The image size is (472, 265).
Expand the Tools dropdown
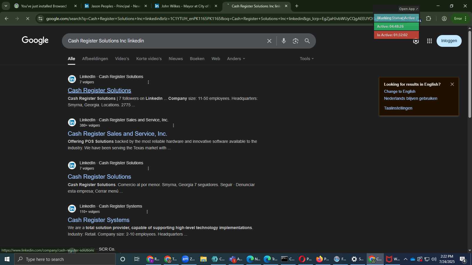pyautogui.click(x=307, y=59)
